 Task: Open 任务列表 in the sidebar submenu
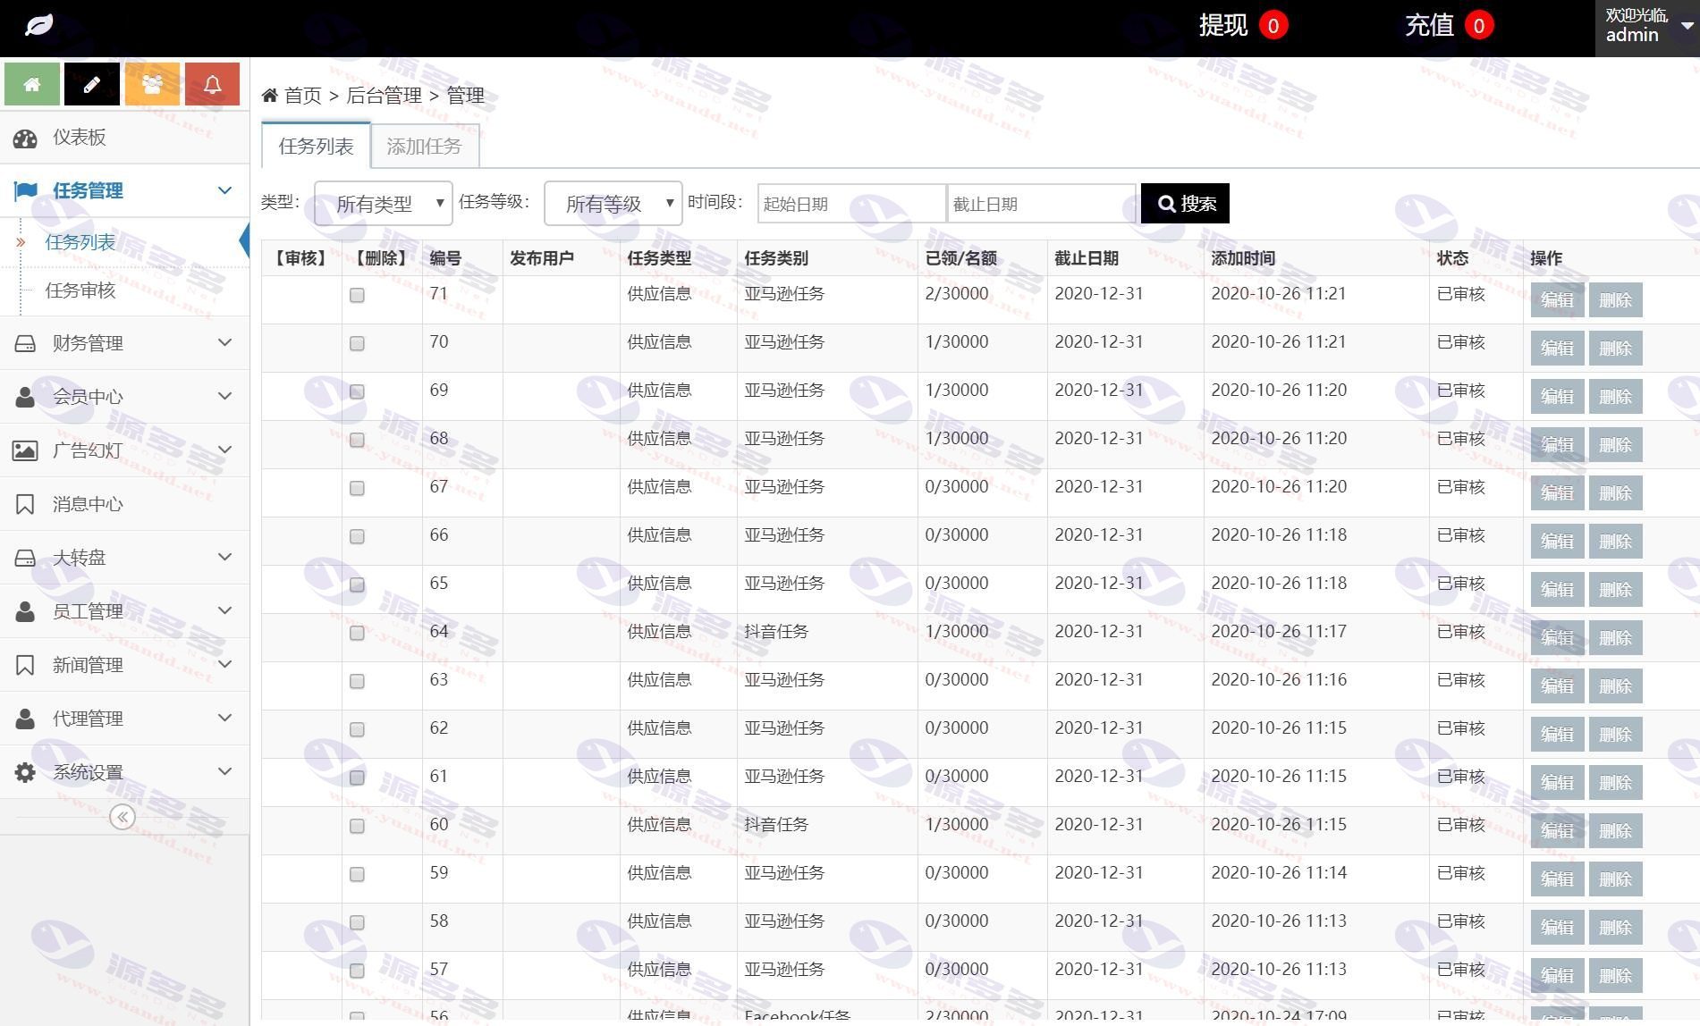80,242
